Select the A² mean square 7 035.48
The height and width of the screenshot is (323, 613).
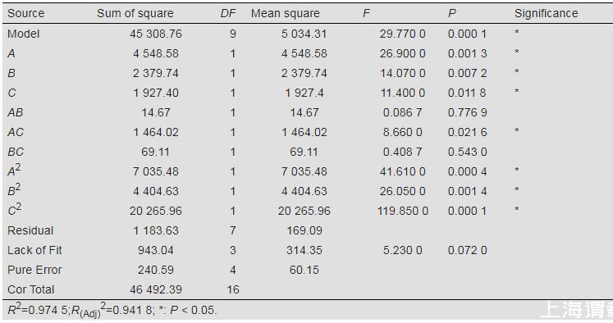point(304,171)
